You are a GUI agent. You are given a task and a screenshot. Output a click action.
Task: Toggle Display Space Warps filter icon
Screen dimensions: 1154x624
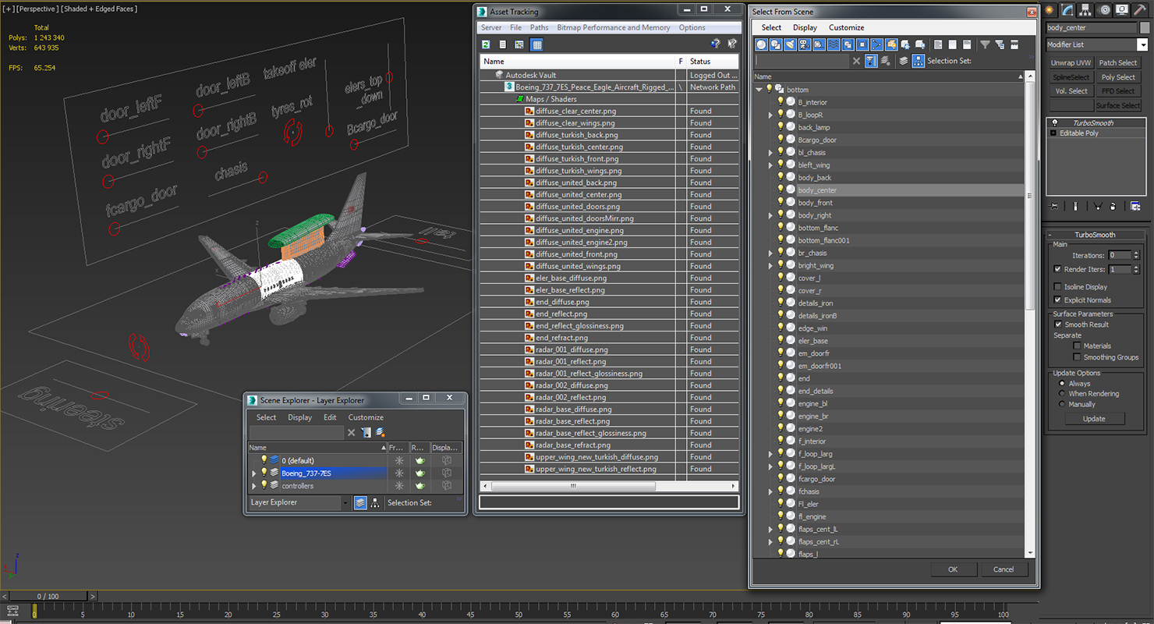pos(834,44)
